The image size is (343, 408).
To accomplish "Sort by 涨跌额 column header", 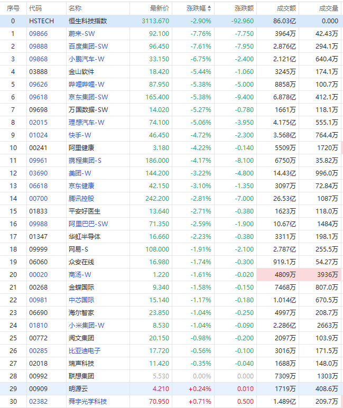I will tap(244, 8).
